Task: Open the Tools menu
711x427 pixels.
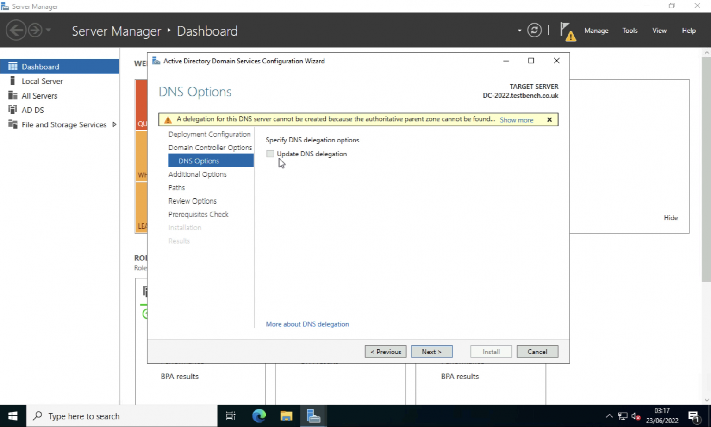Action: (x=630, y=30)
